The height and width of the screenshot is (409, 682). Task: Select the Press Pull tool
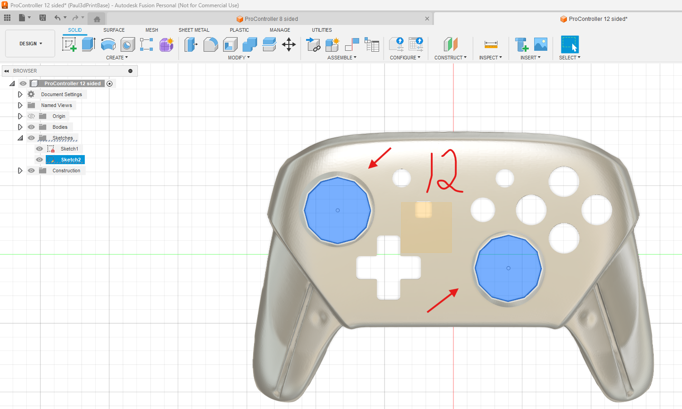[191, 44]
